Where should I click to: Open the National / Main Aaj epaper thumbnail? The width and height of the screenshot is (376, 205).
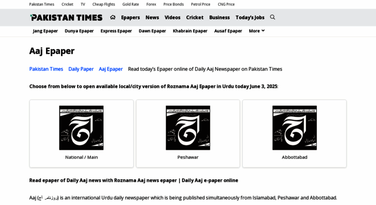pos(81,128)
